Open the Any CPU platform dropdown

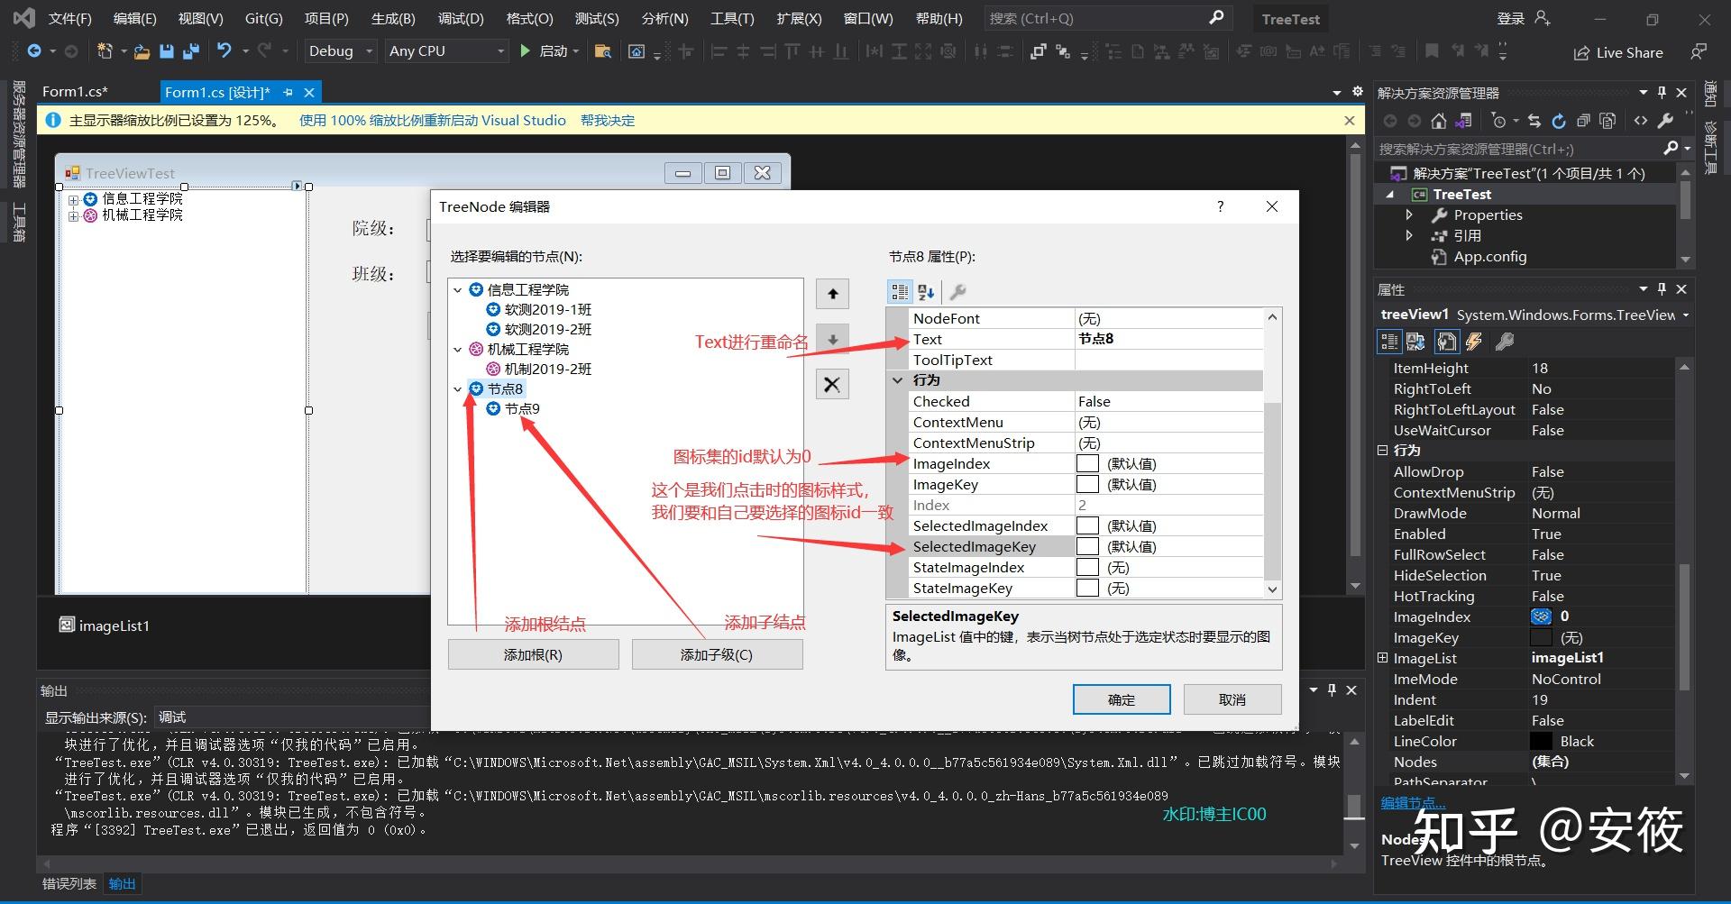(444, 50)
